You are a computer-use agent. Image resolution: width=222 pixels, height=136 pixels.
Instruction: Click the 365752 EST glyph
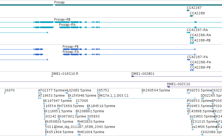[98, 93]
